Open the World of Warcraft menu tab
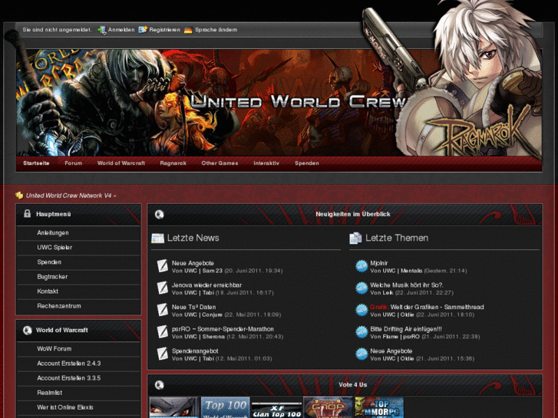Image resolution: width=558 pixels, height=418 pixels. pyautogui.click(x=121, y=163)
